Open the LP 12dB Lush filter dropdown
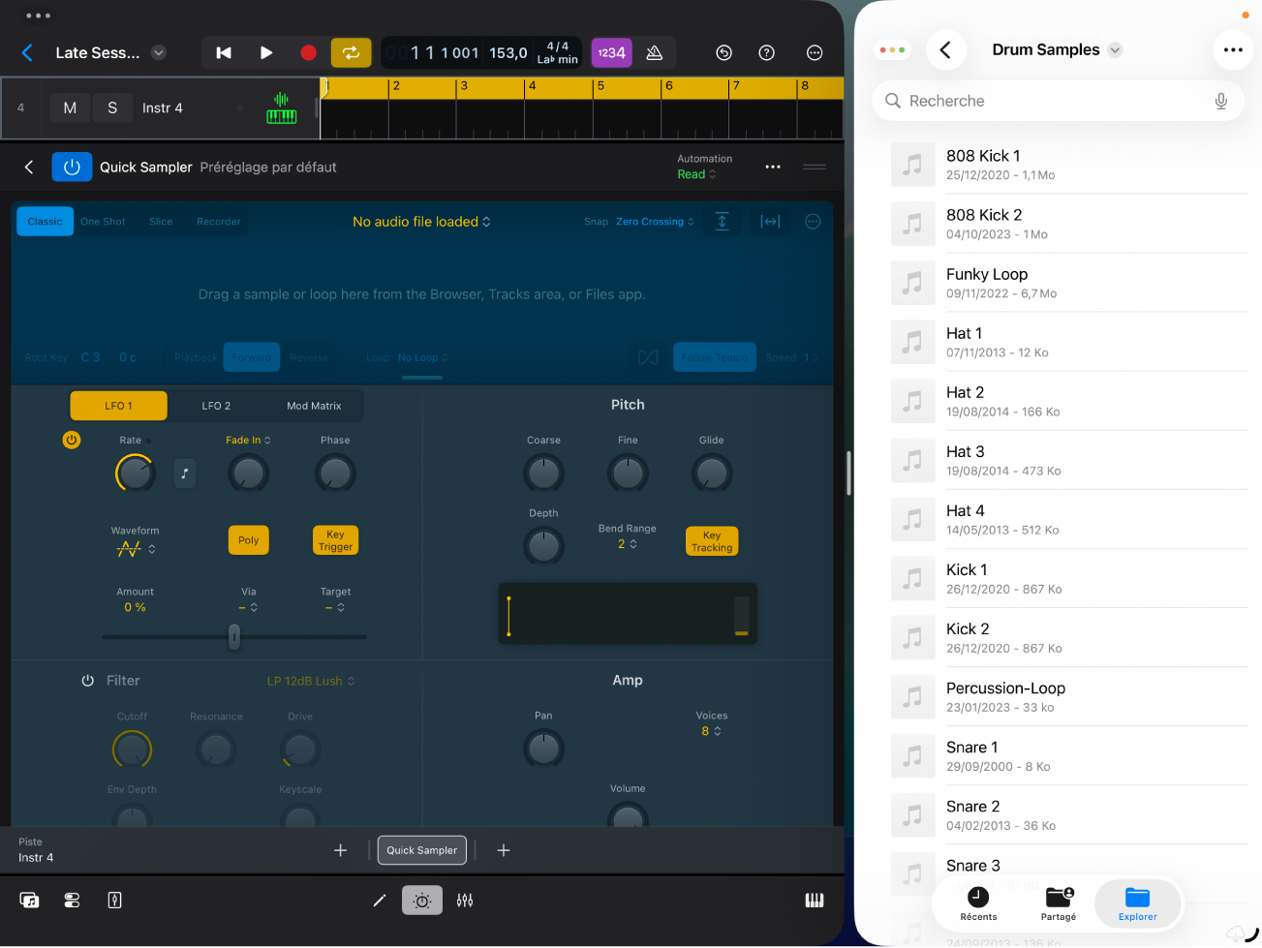This screenshot has width=1262, height=948. [x=311, y=681]
